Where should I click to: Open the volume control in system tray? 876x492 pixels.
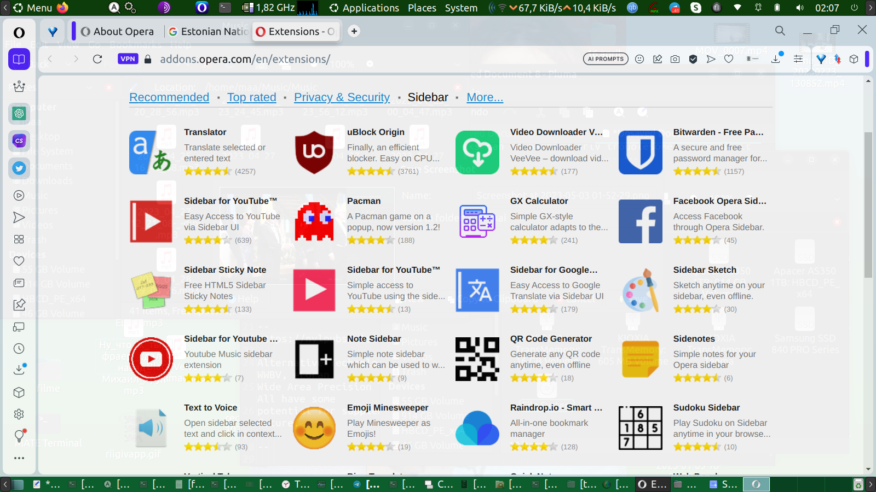point(800,8)
